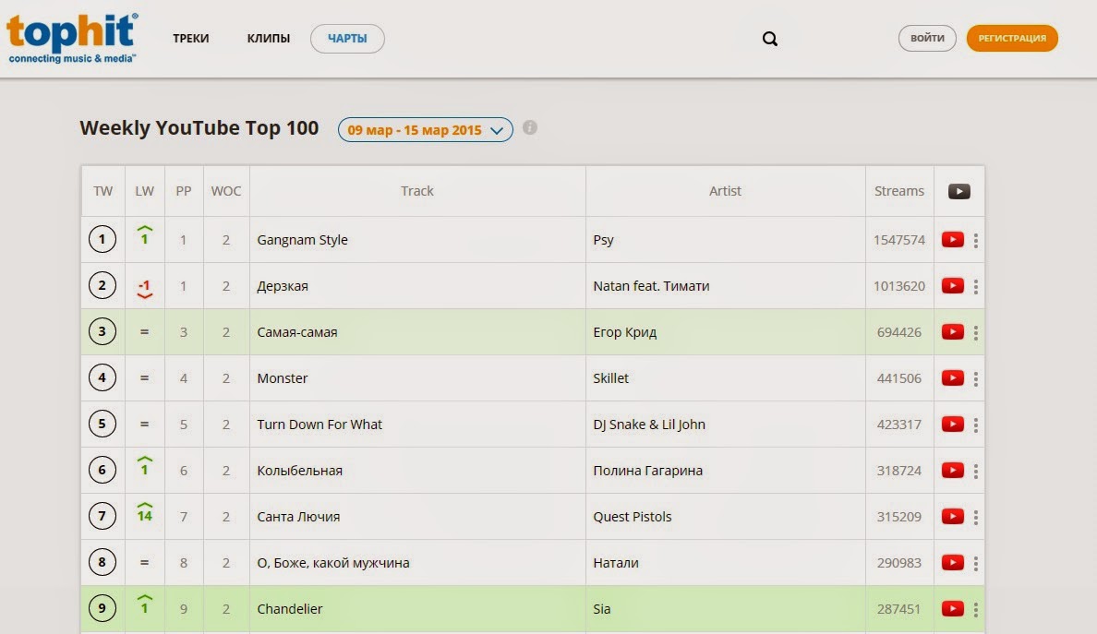Open the Gangnam Style track link
Viewport: 1097px width, 634px height.
click(302, 240)
